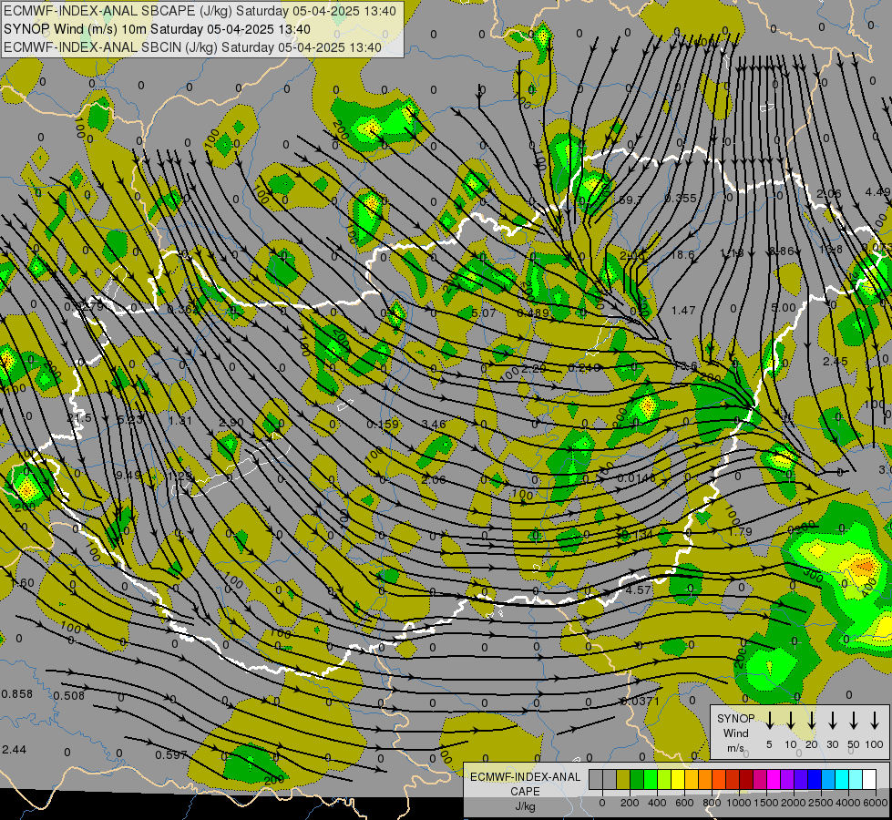The height and width of the screenshot is (820, 892).
Task: Click the m/s label in wind legend
Action: (x=735, y=748)
